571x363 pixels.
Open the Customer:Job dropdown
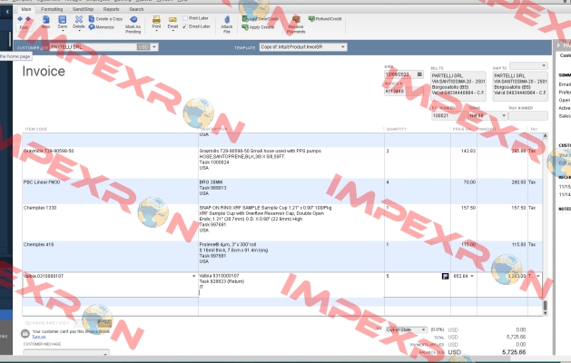click(154, 47)
